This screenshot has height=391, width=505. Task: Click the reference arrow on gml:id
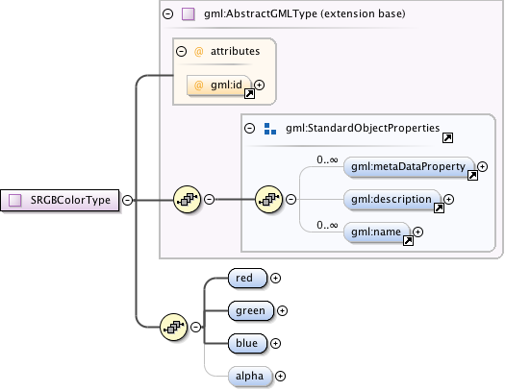249,93
